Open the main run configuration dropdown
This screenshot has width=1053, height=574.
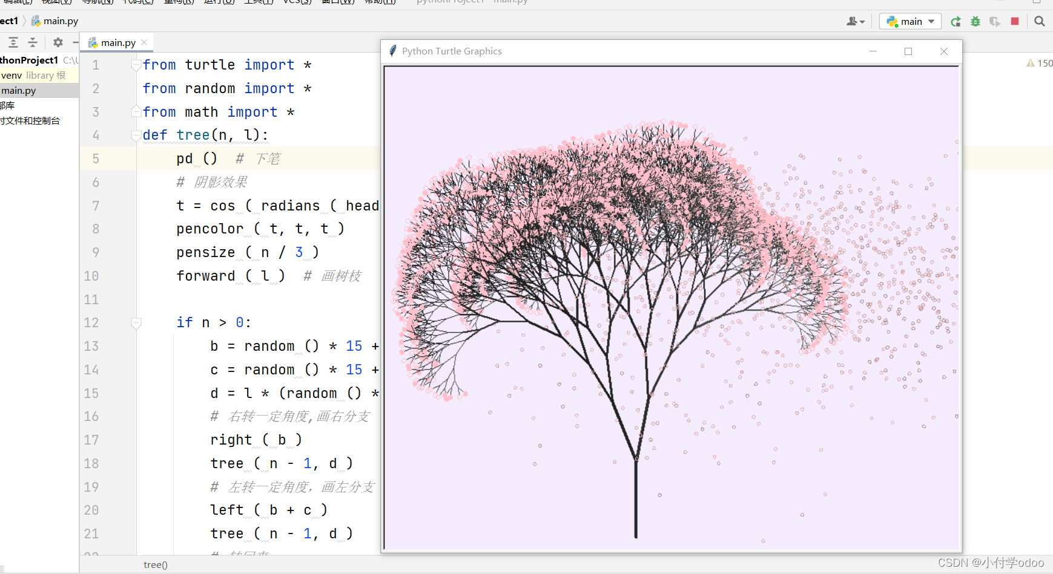tap(911, 21)
